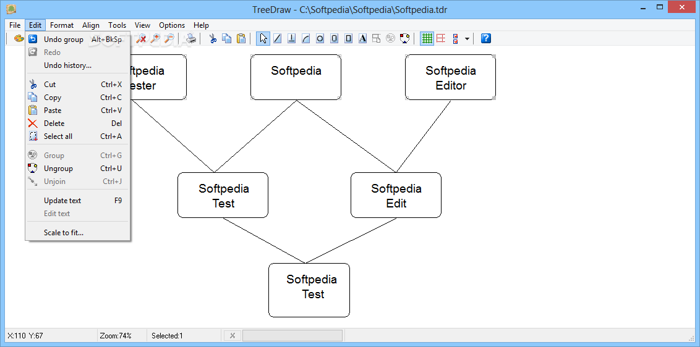Choose Cut in the Edit menu
This screenshot has width=700, height=347.
(x=77, y=85)
